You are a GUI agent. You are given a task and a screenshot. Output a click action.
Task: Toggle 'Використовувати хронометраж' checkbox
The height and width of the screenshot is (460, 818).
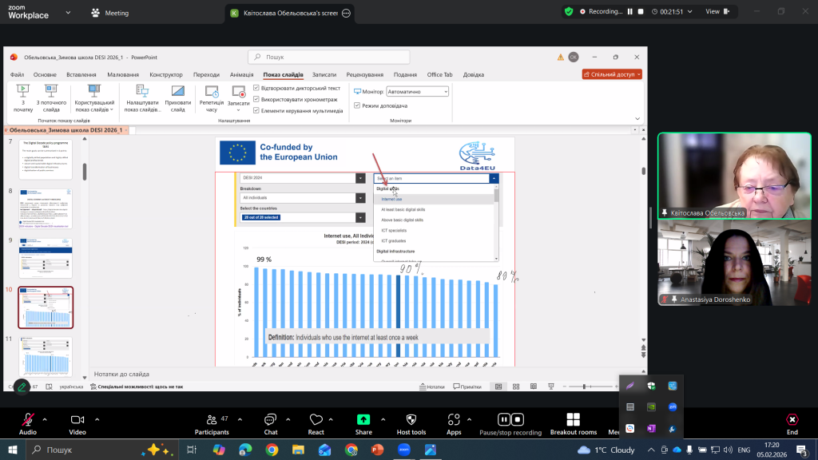point(256,99)
